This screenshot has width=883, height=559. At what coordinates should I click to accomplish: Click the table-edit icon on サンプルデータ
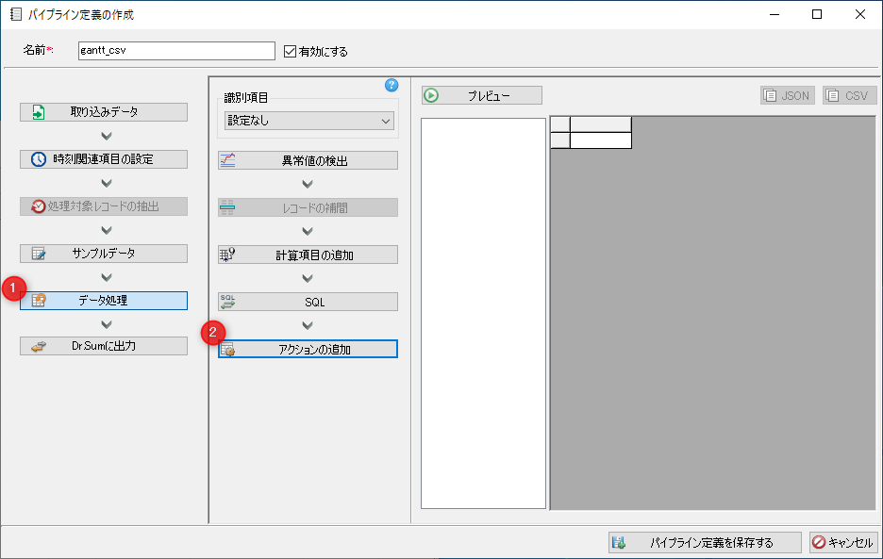click(39, 254)
